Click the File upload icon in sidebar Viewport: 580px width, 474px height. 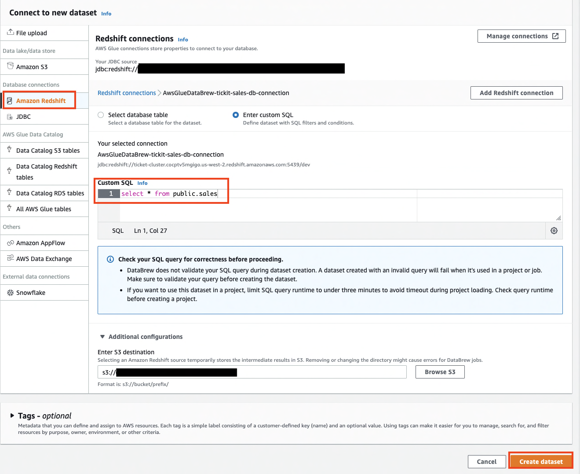point(10,32)
